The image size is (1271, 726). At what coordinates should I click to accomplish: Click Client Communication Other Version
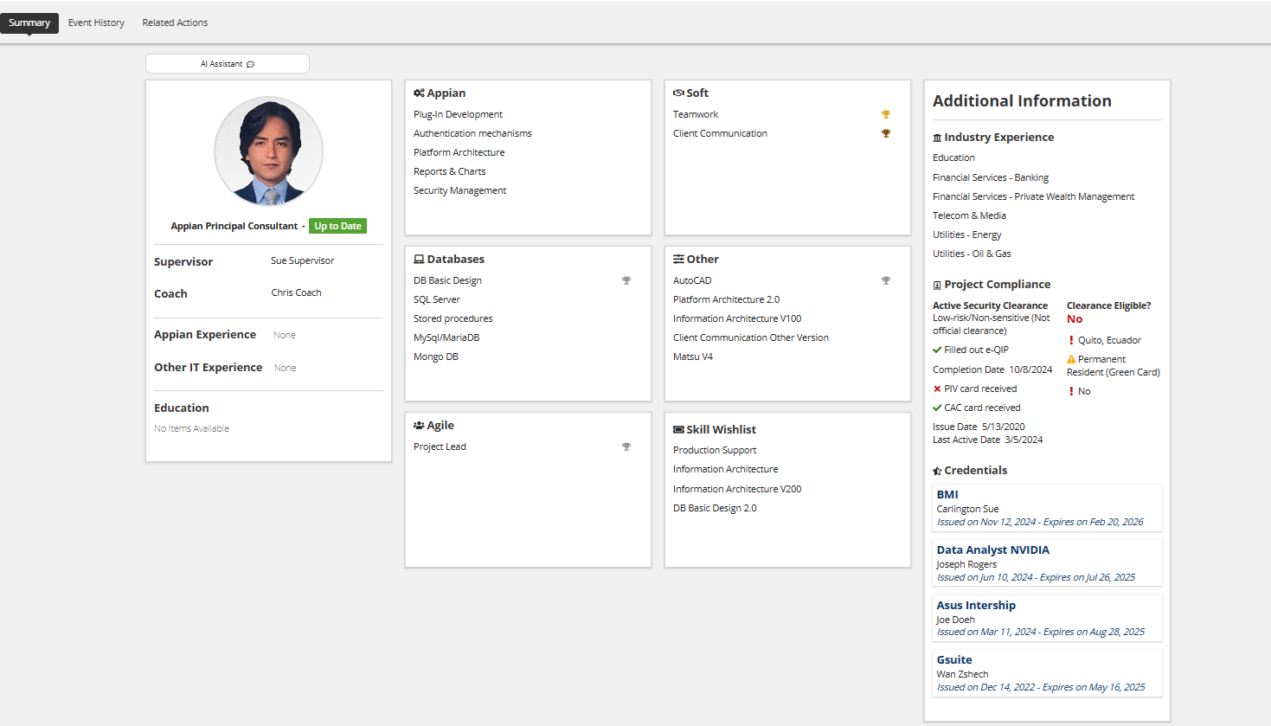(751, 337)
